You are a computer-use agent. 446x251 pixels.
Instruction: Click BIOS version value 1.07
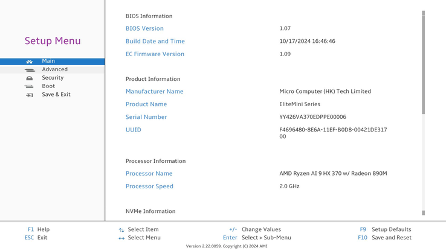pyautogui.click(x=285, y=28)
